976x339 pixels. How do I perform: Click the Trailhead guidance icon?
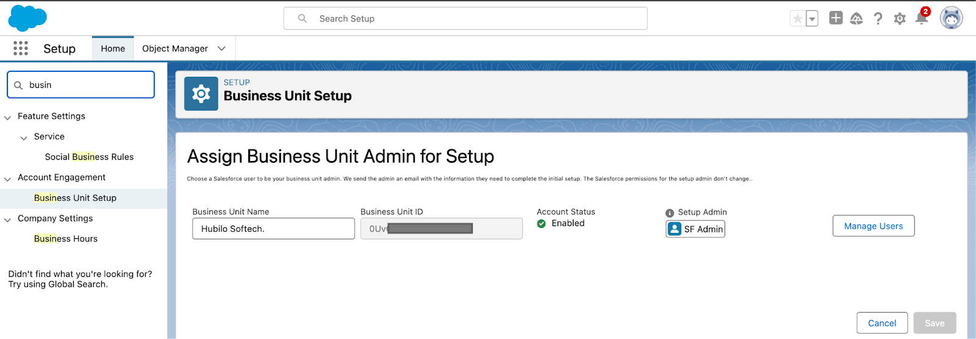pyautogui.click(x=856, y=19)
